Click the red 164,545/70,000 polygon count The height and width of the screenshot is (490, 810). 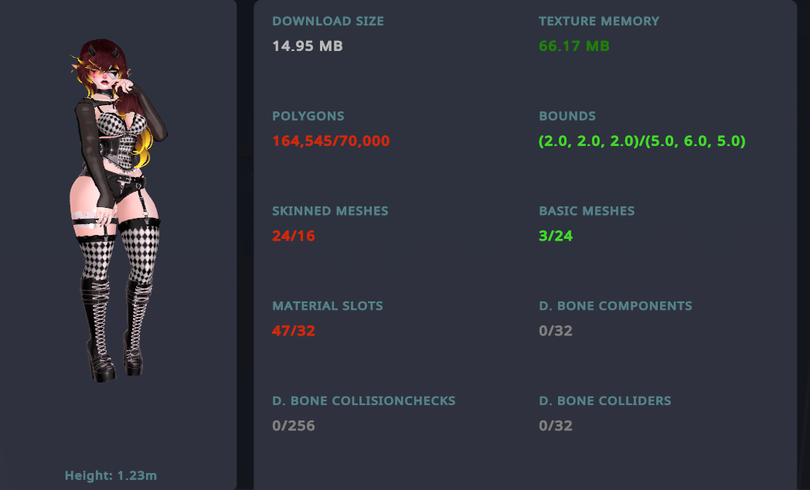[331, 141]
